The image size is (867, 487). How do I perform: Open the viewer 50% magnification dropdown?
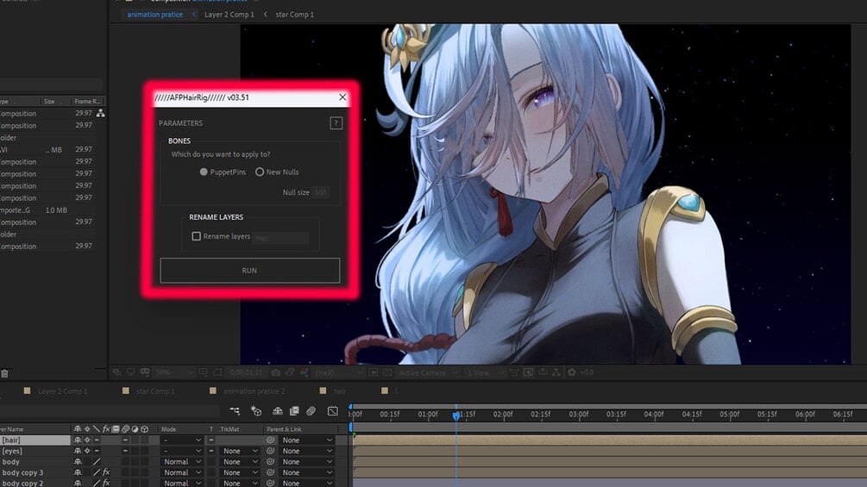[173, 372]
